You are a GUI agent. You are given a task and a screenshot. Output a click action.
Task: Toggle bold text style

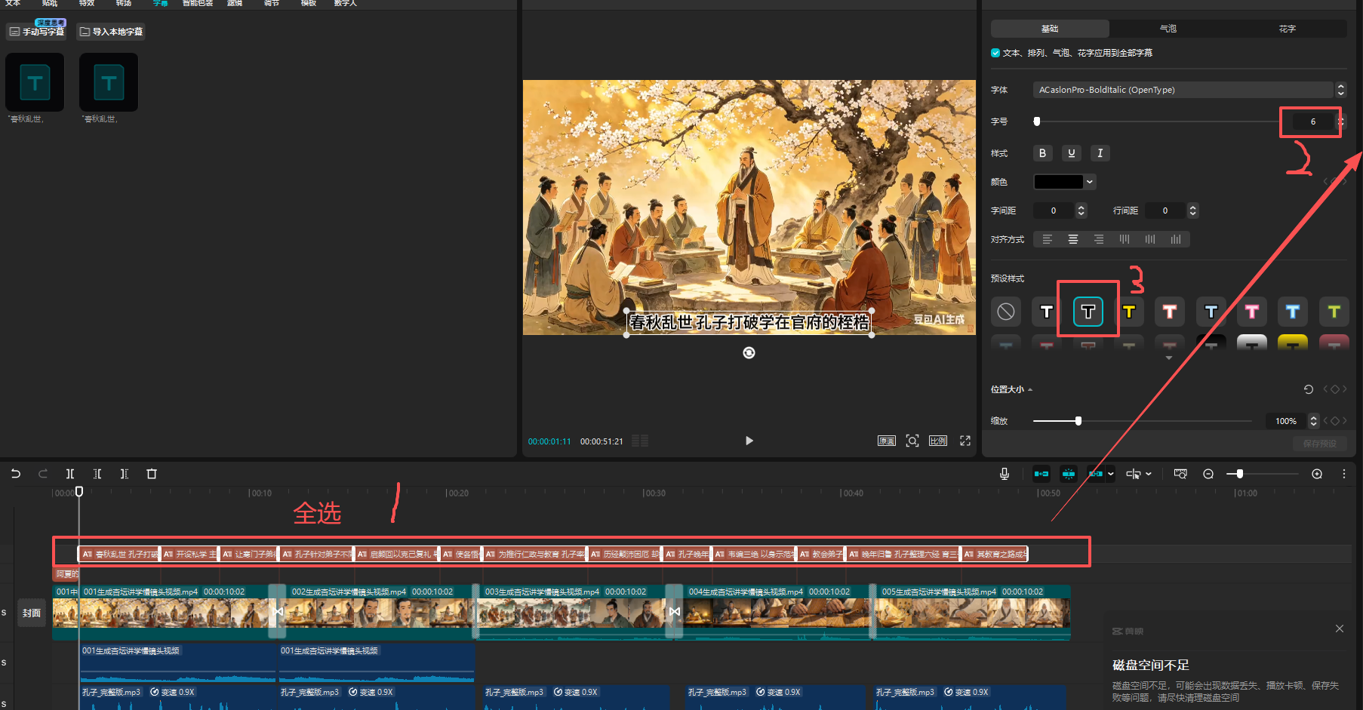(x=1043, y=153)
